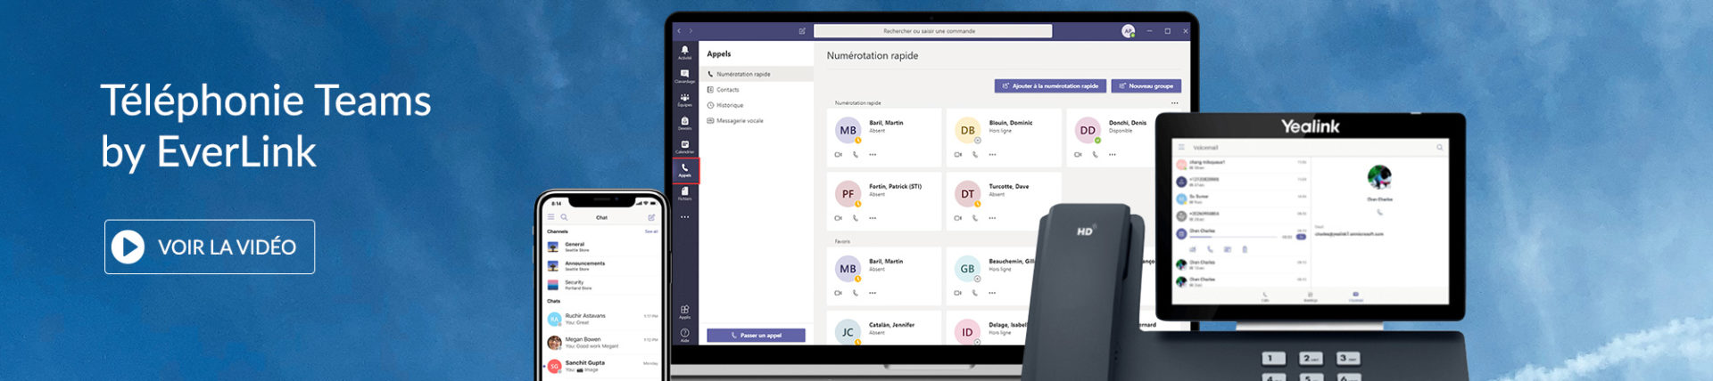Open the Megan Bowen chat on phone
The image size is (1713, 381).
(x=602, y=342)
